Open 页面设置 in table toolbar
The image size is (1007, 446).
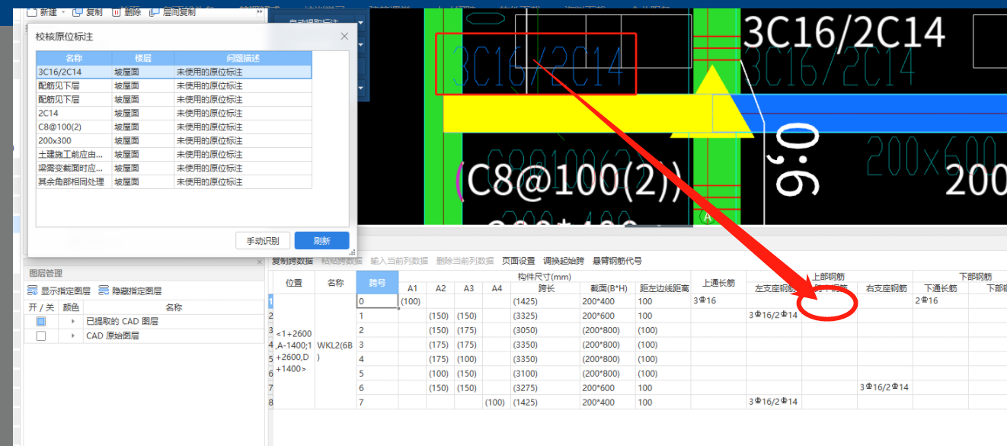click(518, 261)
